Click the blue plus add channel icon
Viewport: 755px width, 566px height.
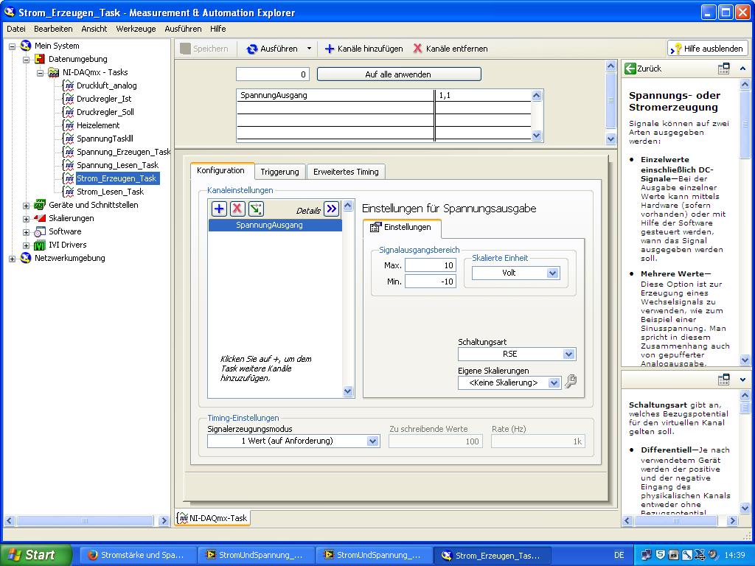tap(219, 209)
